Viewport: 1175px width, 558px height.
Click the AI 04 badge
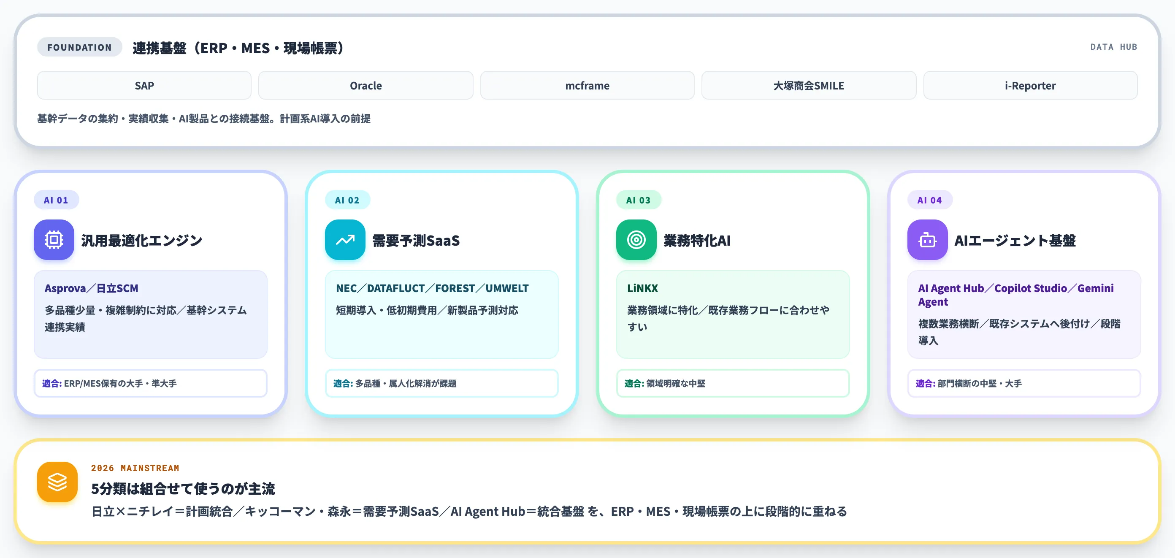click(x=930, y=200)
